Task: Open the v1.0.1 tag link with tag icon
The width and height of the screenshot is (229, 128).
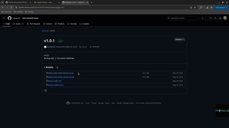Action: [83, 47]
